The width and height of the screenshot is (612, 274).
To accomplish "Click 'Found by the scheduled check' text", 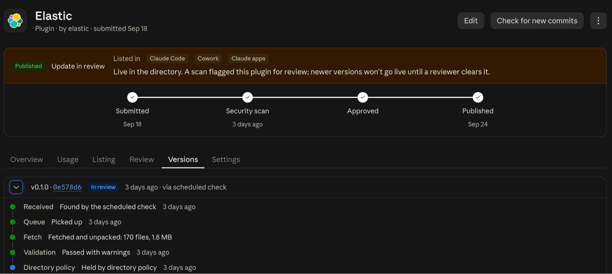I will click(108, 207).
